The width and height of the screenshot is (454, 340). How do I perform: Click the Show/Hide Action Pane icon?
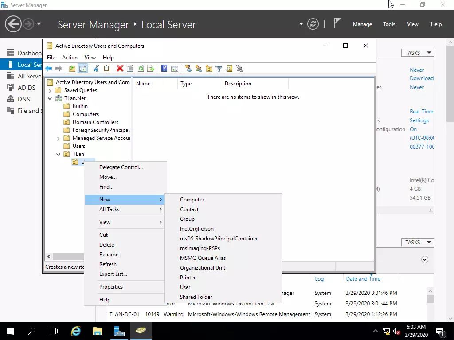(175, 69)
